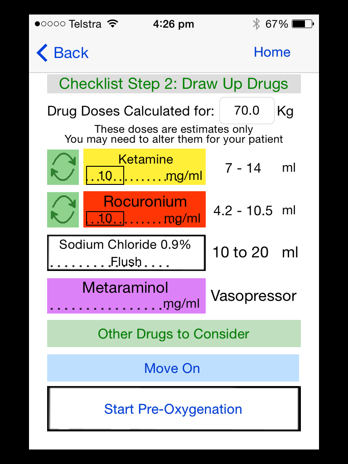Select the purple Metaraminol drug label

[x=126, y=295]
